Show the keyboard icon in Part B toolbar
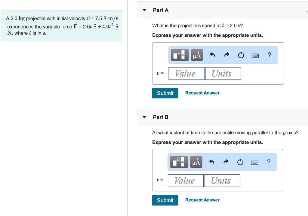 254,162
